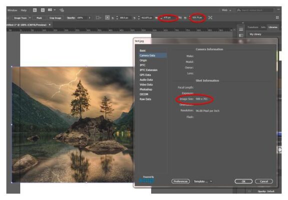Click the Crop Image button
Image resolution: width=288 pixels, height=200 pixels.
pos(55,18)
